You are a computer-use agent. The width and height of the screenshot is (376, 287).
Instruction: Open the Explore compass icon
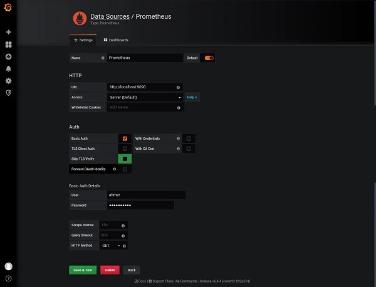coord(8,56)
